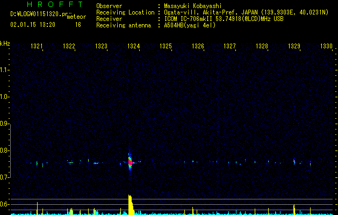This screenshot has height=215, width=338.
Task: Select the Observer label
Action: tap(109, 6)
